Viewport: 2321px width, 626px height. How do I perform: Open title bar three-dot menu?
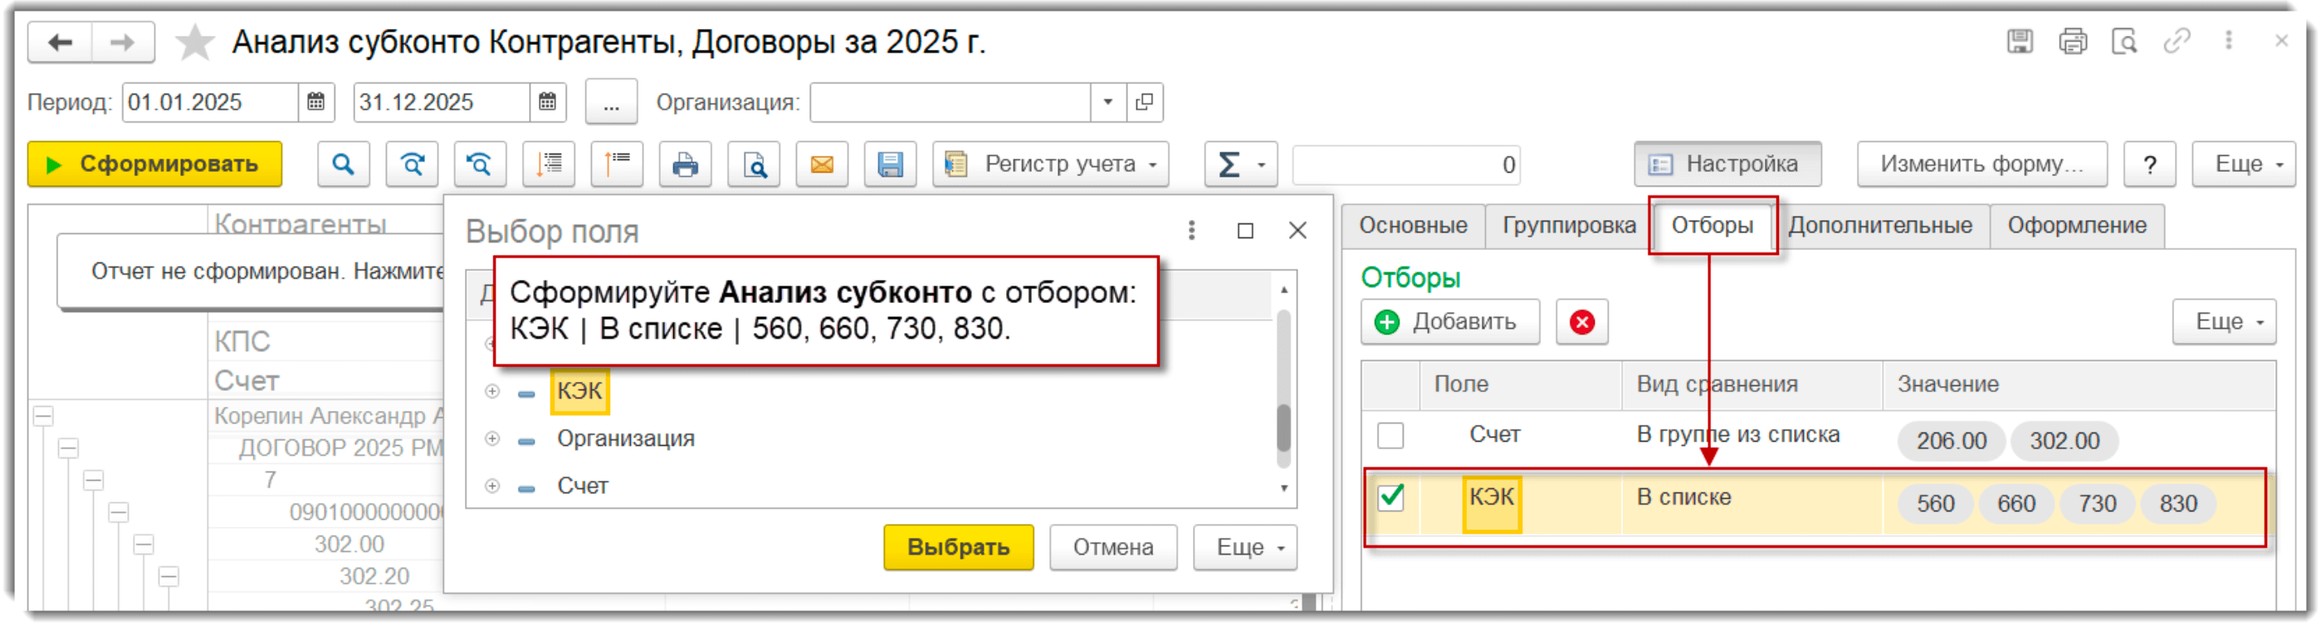[x=2228, y=41]
